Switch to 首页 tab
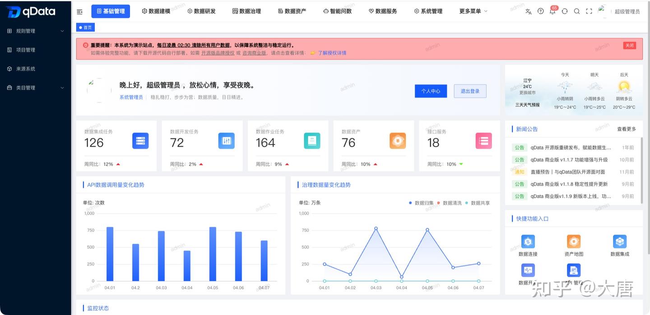 pyautogui.click(x=85, y=27)
